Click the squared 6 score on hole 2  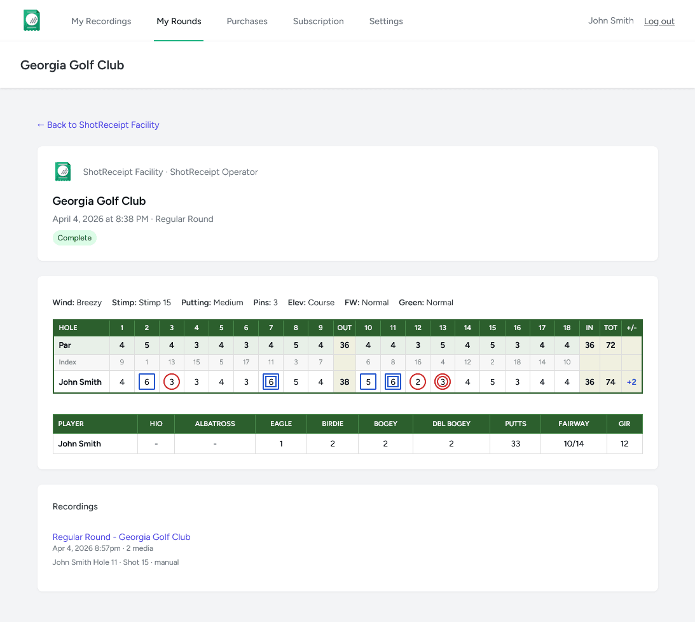pos(146,382)
